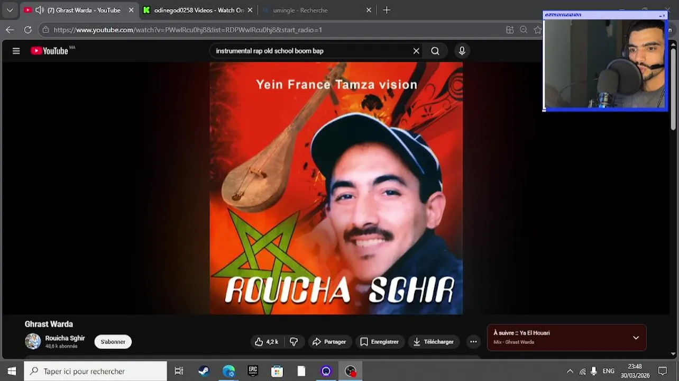Bookmark this page with the star icon

pos(537,30)
